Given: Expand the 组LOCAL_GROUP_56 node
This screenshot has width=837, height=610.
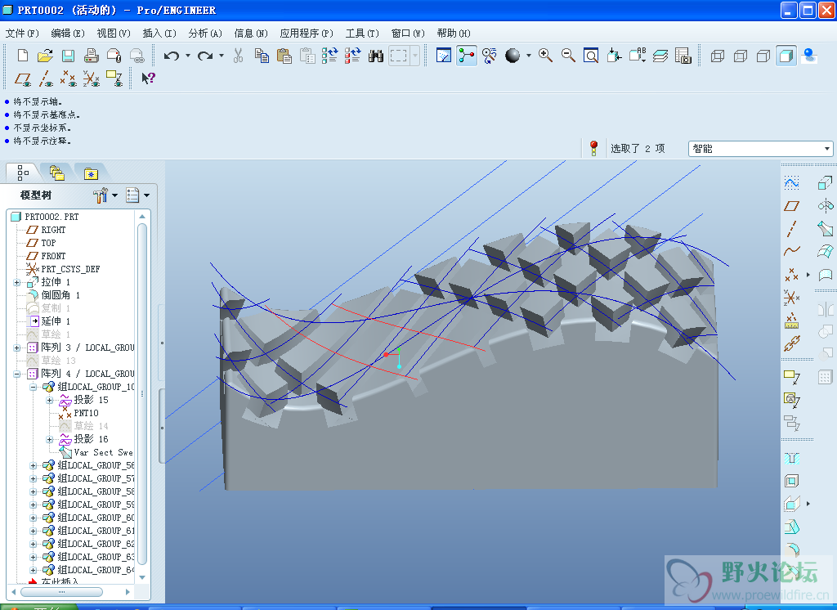Looking at the screenshot, I should click(33, 465).
